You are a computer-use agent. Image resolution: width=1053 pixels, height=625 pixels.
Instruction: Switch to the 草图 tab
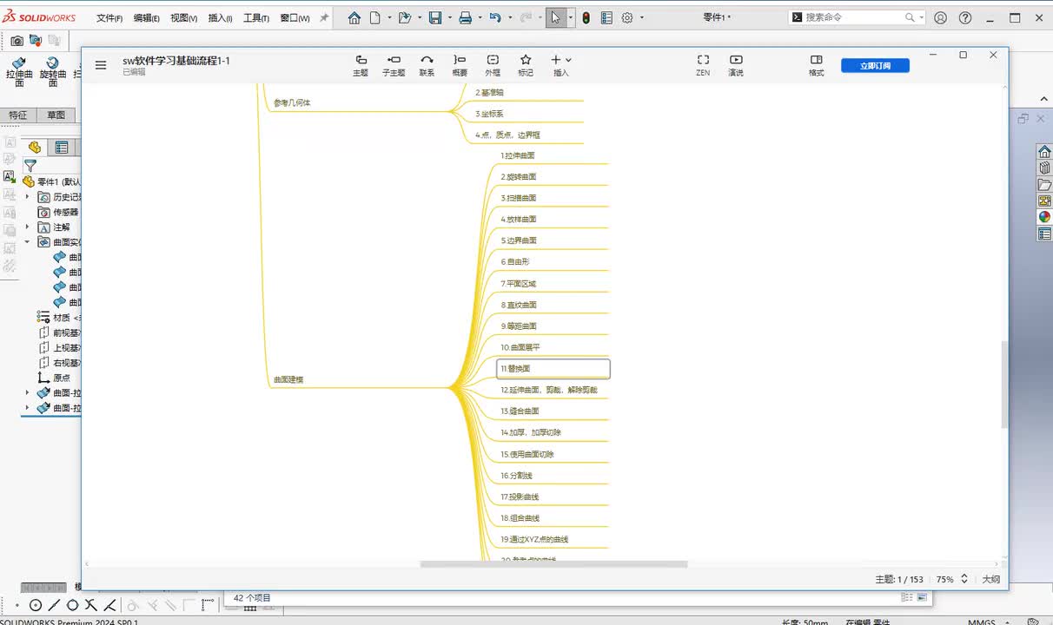point(56,115)
